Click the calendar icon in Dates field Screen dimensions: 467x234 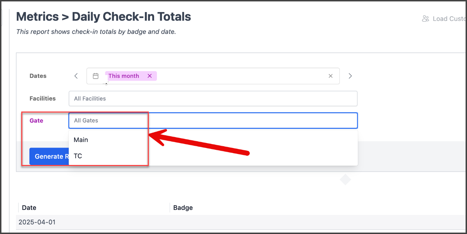pos(96,76)
